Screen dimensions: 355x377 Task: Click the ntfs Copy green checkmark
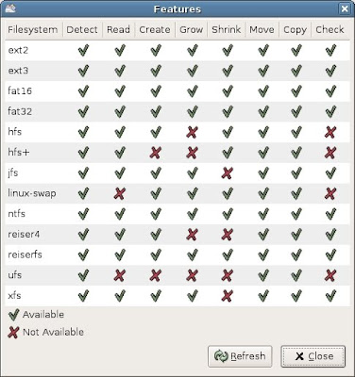coord(296,214)
